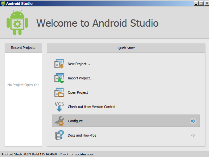Expand Docs and How-Tos arrow
209x157 pixels.
[x=193, y=135]
